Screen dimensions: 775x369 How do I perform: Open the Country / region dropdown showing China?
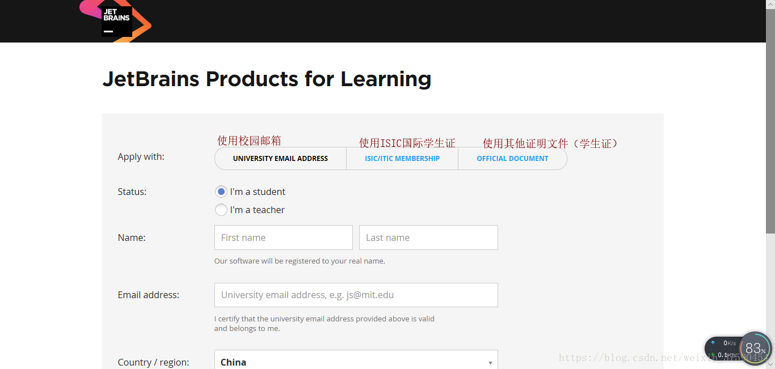coord(356,360)
